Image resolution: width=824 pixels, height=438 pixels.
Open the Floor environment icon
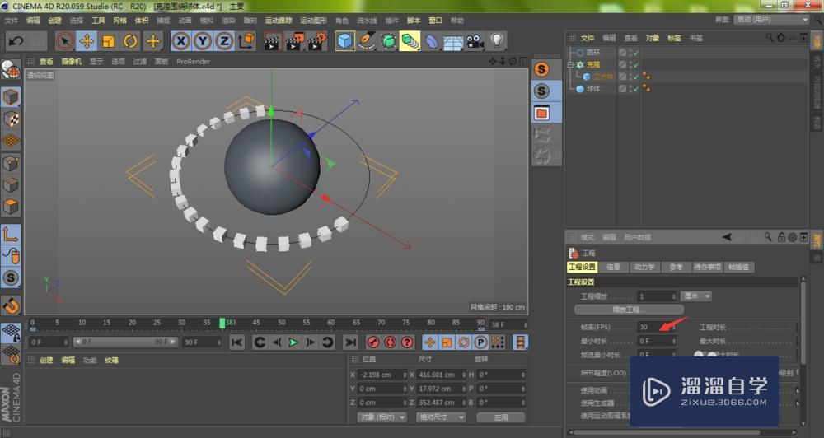[x=453, y=41]
